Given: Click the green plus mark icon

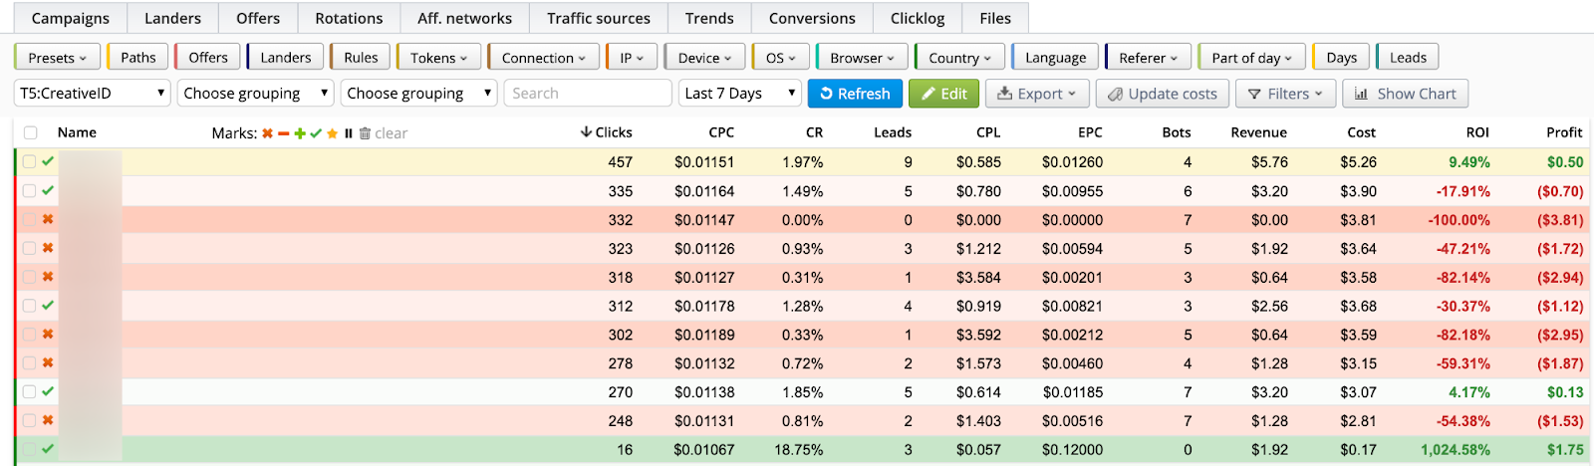Looking at the screenshot, I should pyautogui.click(x=300, y=133).
